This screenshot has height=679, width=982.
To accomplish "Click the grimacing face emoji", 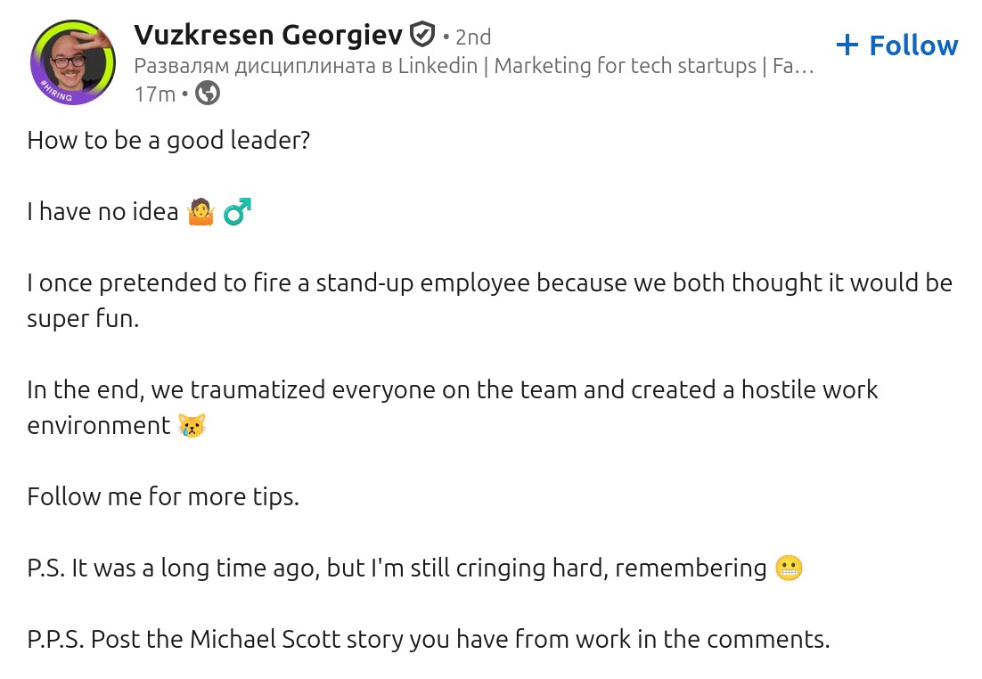I will click(789, 568).
